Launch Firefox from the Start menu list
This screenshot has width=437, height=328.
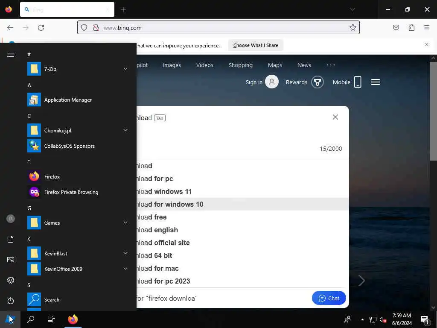[78, 176]
